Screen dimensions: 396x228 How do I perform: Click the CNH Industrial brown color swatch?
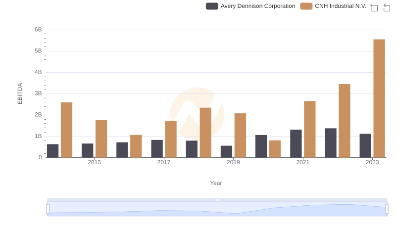tap(306, 6)
